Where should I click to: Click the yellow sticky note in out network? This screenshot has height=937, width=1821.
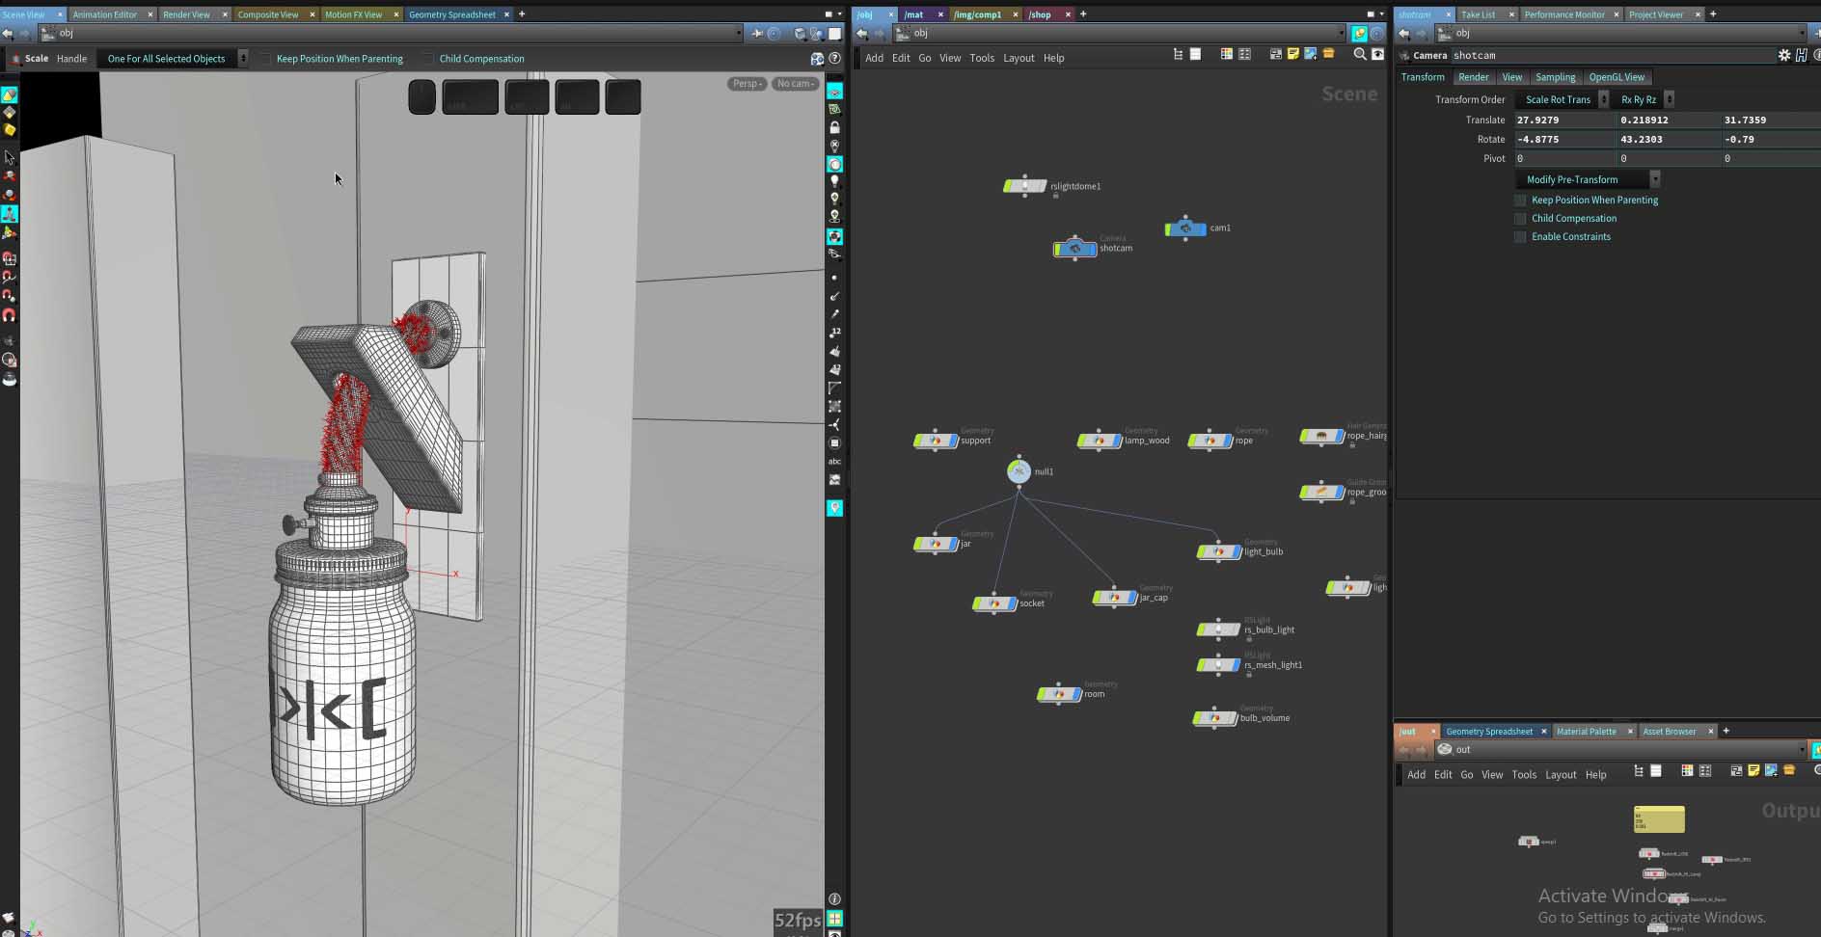[x=1659, y=819]
